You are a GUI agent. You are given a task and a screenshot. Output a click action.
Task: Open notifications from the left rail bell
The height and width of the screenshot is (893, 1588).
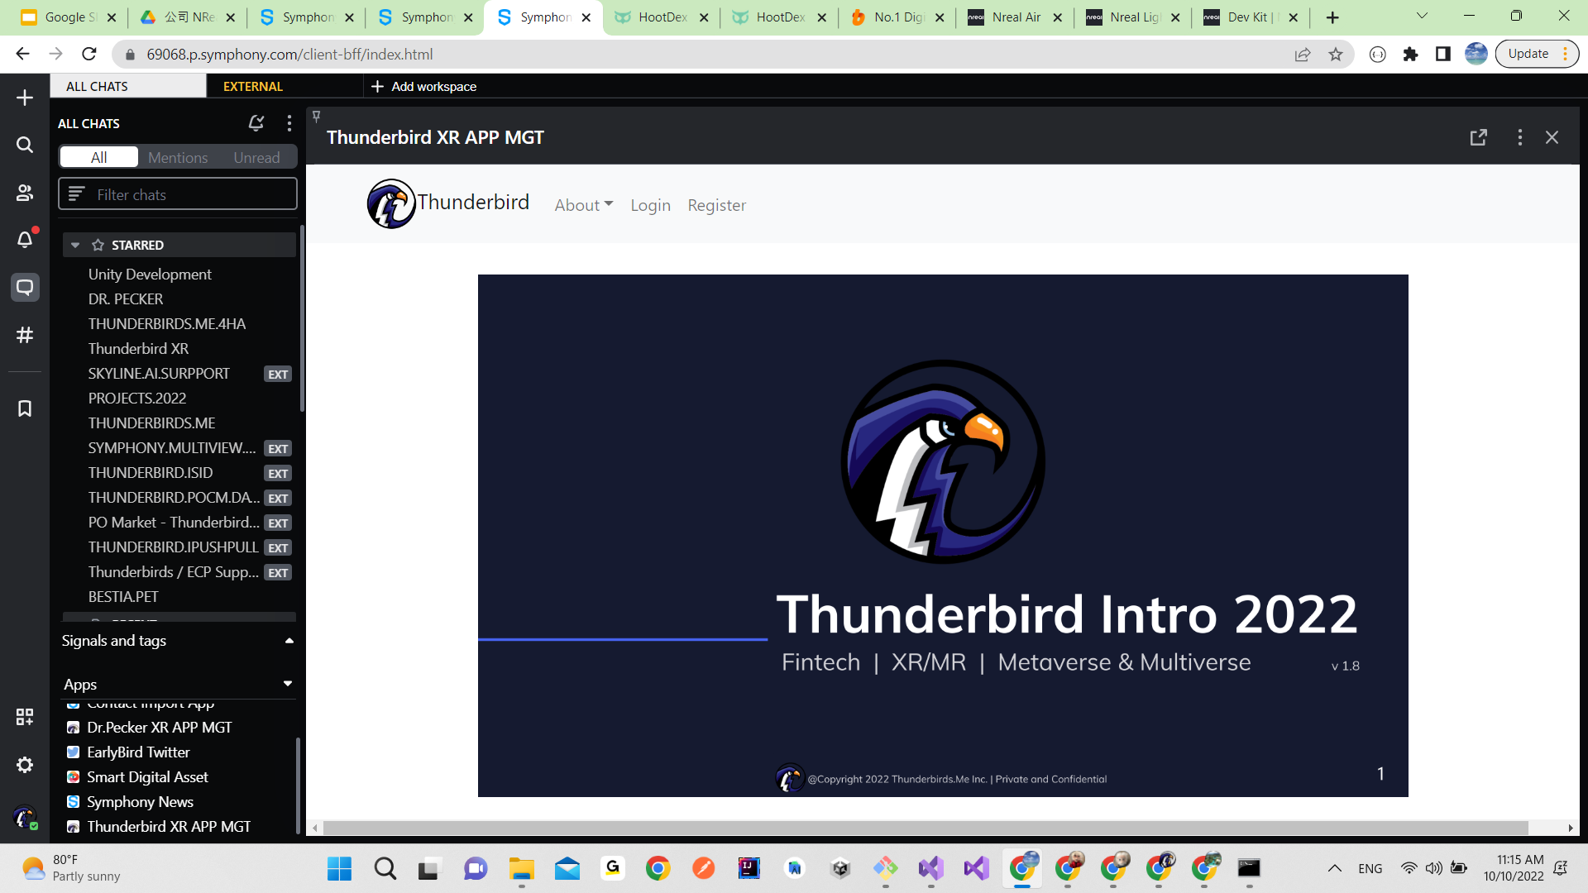[x=25, y=240]
